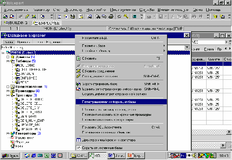Open the combo box dropdown in right window

(226, 42)
